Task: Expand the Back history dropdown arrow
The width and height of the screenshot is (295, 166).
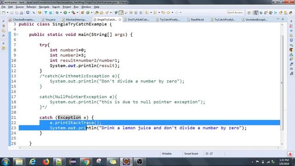Action: coord(172,12)
